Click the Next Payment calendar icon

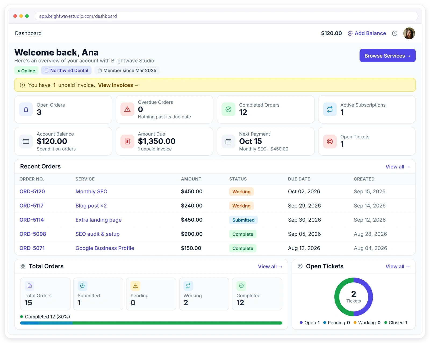click(x=228, y=141)
